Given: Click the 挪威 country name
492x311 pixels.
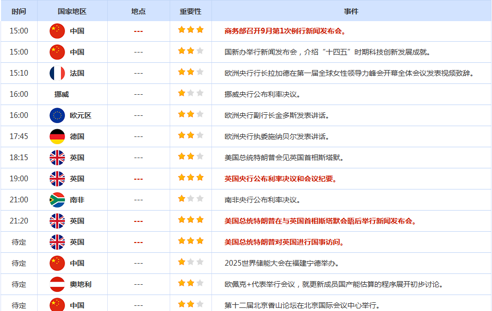Looking at the screenshot, I should 61,94.
